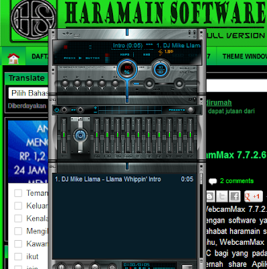
Task: Toggle the equalizer power icon
Action: pos(56,110)
